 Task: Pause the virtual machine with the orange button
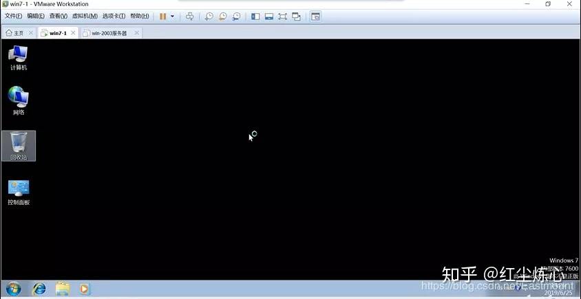162,16
